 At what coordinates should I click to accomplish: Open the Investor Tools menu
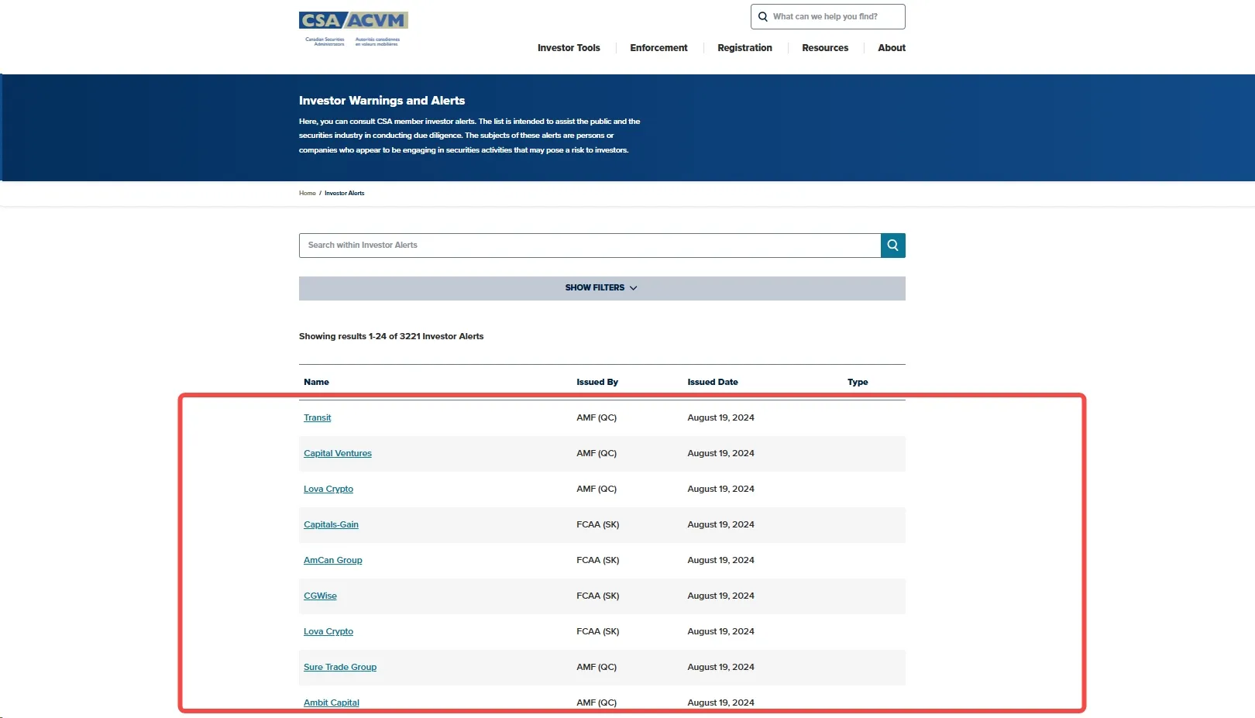pos(569,48)
